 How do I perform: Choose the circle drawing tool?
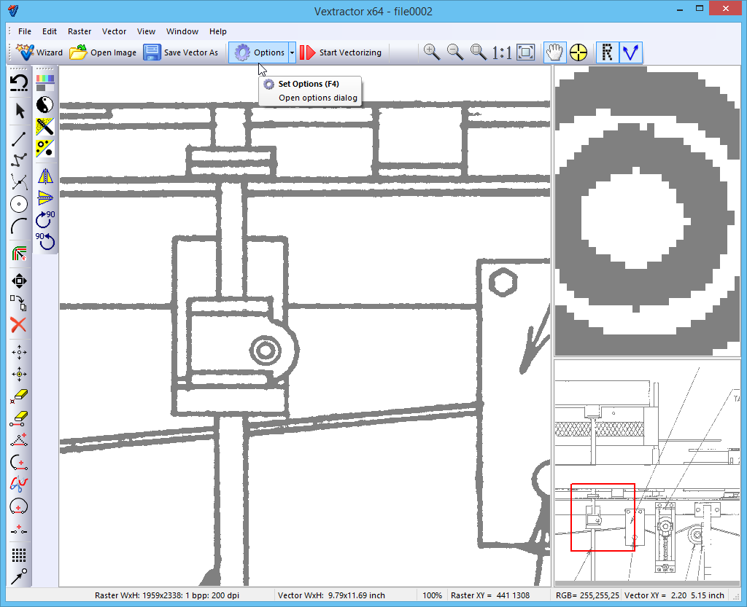point(19,204)
